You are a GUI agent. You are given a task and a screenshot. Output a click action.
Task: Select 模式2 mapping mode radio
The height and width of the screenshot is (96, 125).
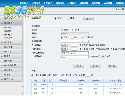68,18
